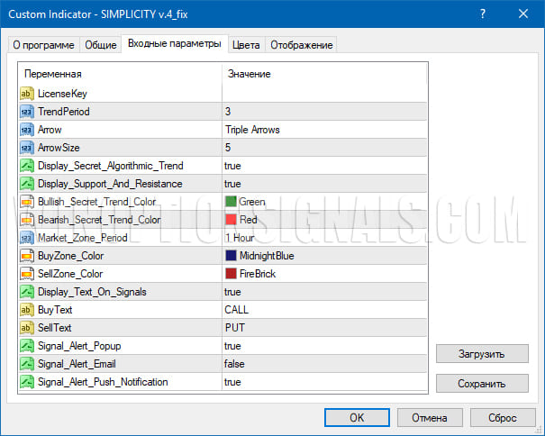Viewport: 545px width, 436px height.
Task: Click the Bullish_Secret_Trend_Color color icon
Action: pos(27,201)
